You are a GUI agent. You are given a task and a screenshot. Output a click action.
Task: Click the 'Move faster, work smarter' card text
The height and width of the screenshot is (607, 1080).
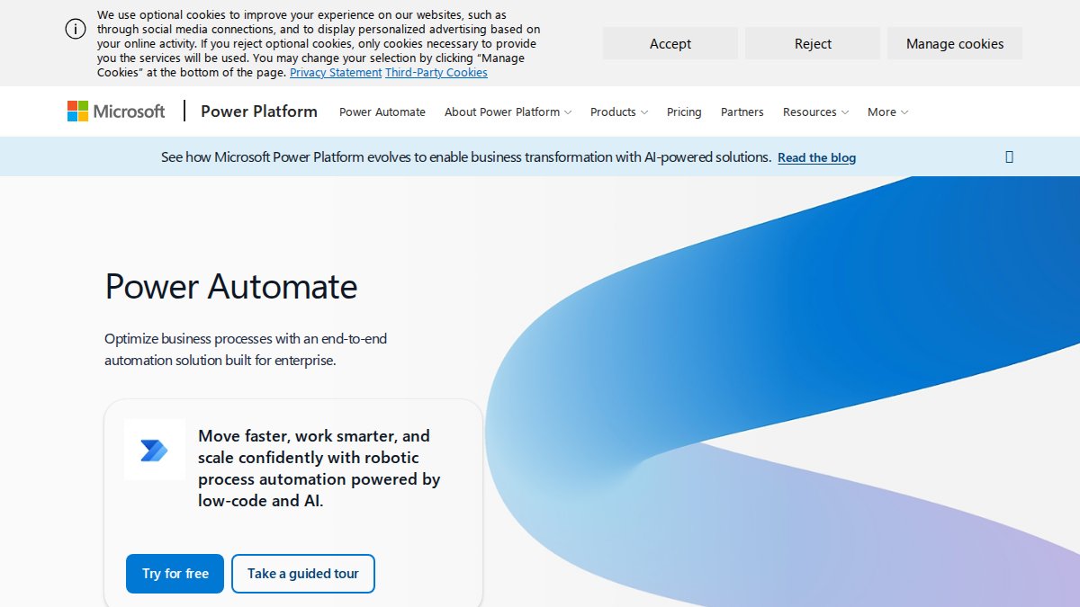pos(319,469)
